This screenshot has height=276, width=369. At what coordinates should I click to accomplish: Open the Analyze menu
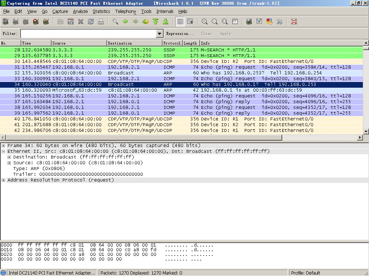(80, 11)
